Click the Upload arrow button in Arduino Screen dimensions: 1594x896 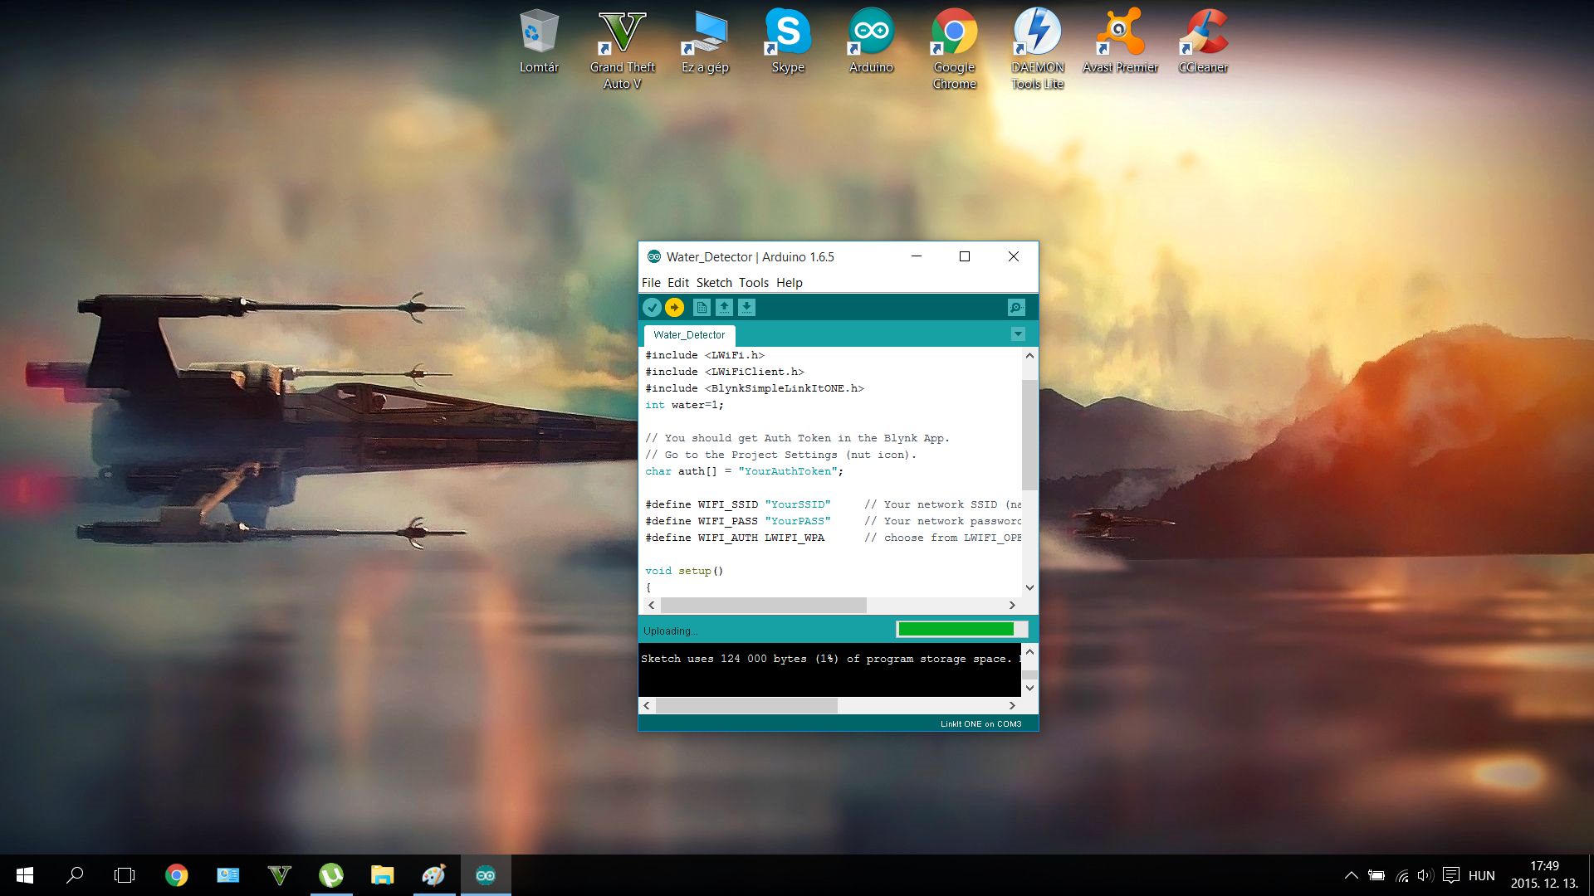675,308
